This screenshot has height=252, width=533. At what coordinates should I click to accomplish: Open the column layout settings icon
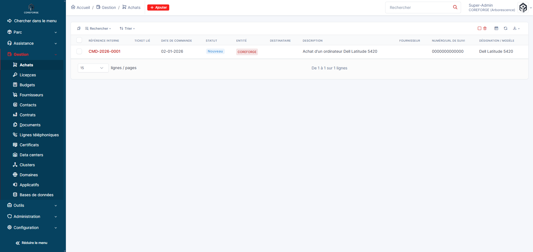pyautogui.click(x=496, y=28)
